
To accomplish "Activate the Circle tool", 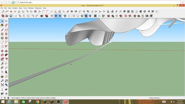I will [2, 38].
